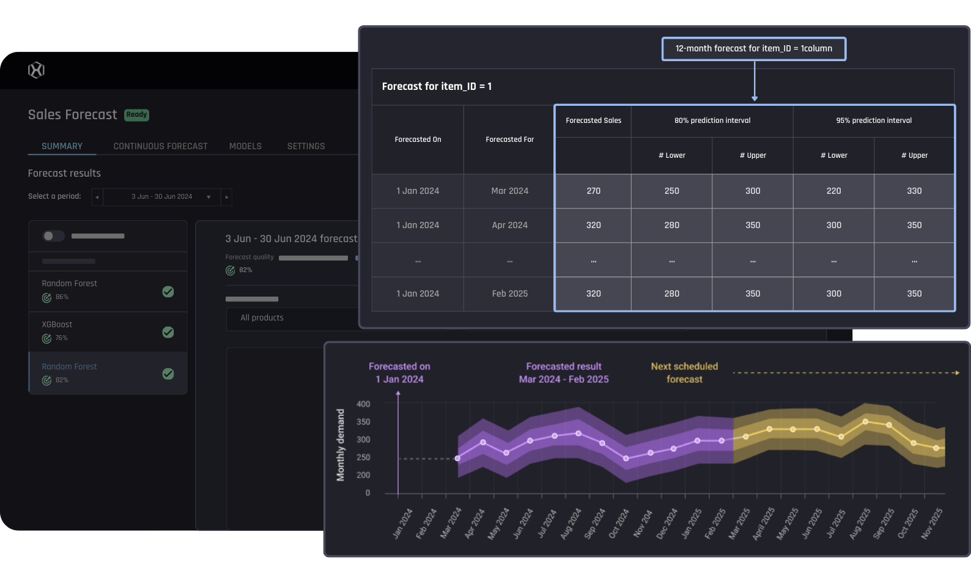This screenshot has width=971, height=581.
Task: Click the Forecasted on 1 Jan 2024 label
Action: pos(399,373)
